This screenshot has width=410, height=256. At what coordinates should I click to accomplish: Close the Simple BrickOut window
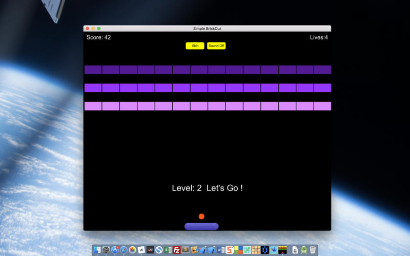(x=87, y=29)
